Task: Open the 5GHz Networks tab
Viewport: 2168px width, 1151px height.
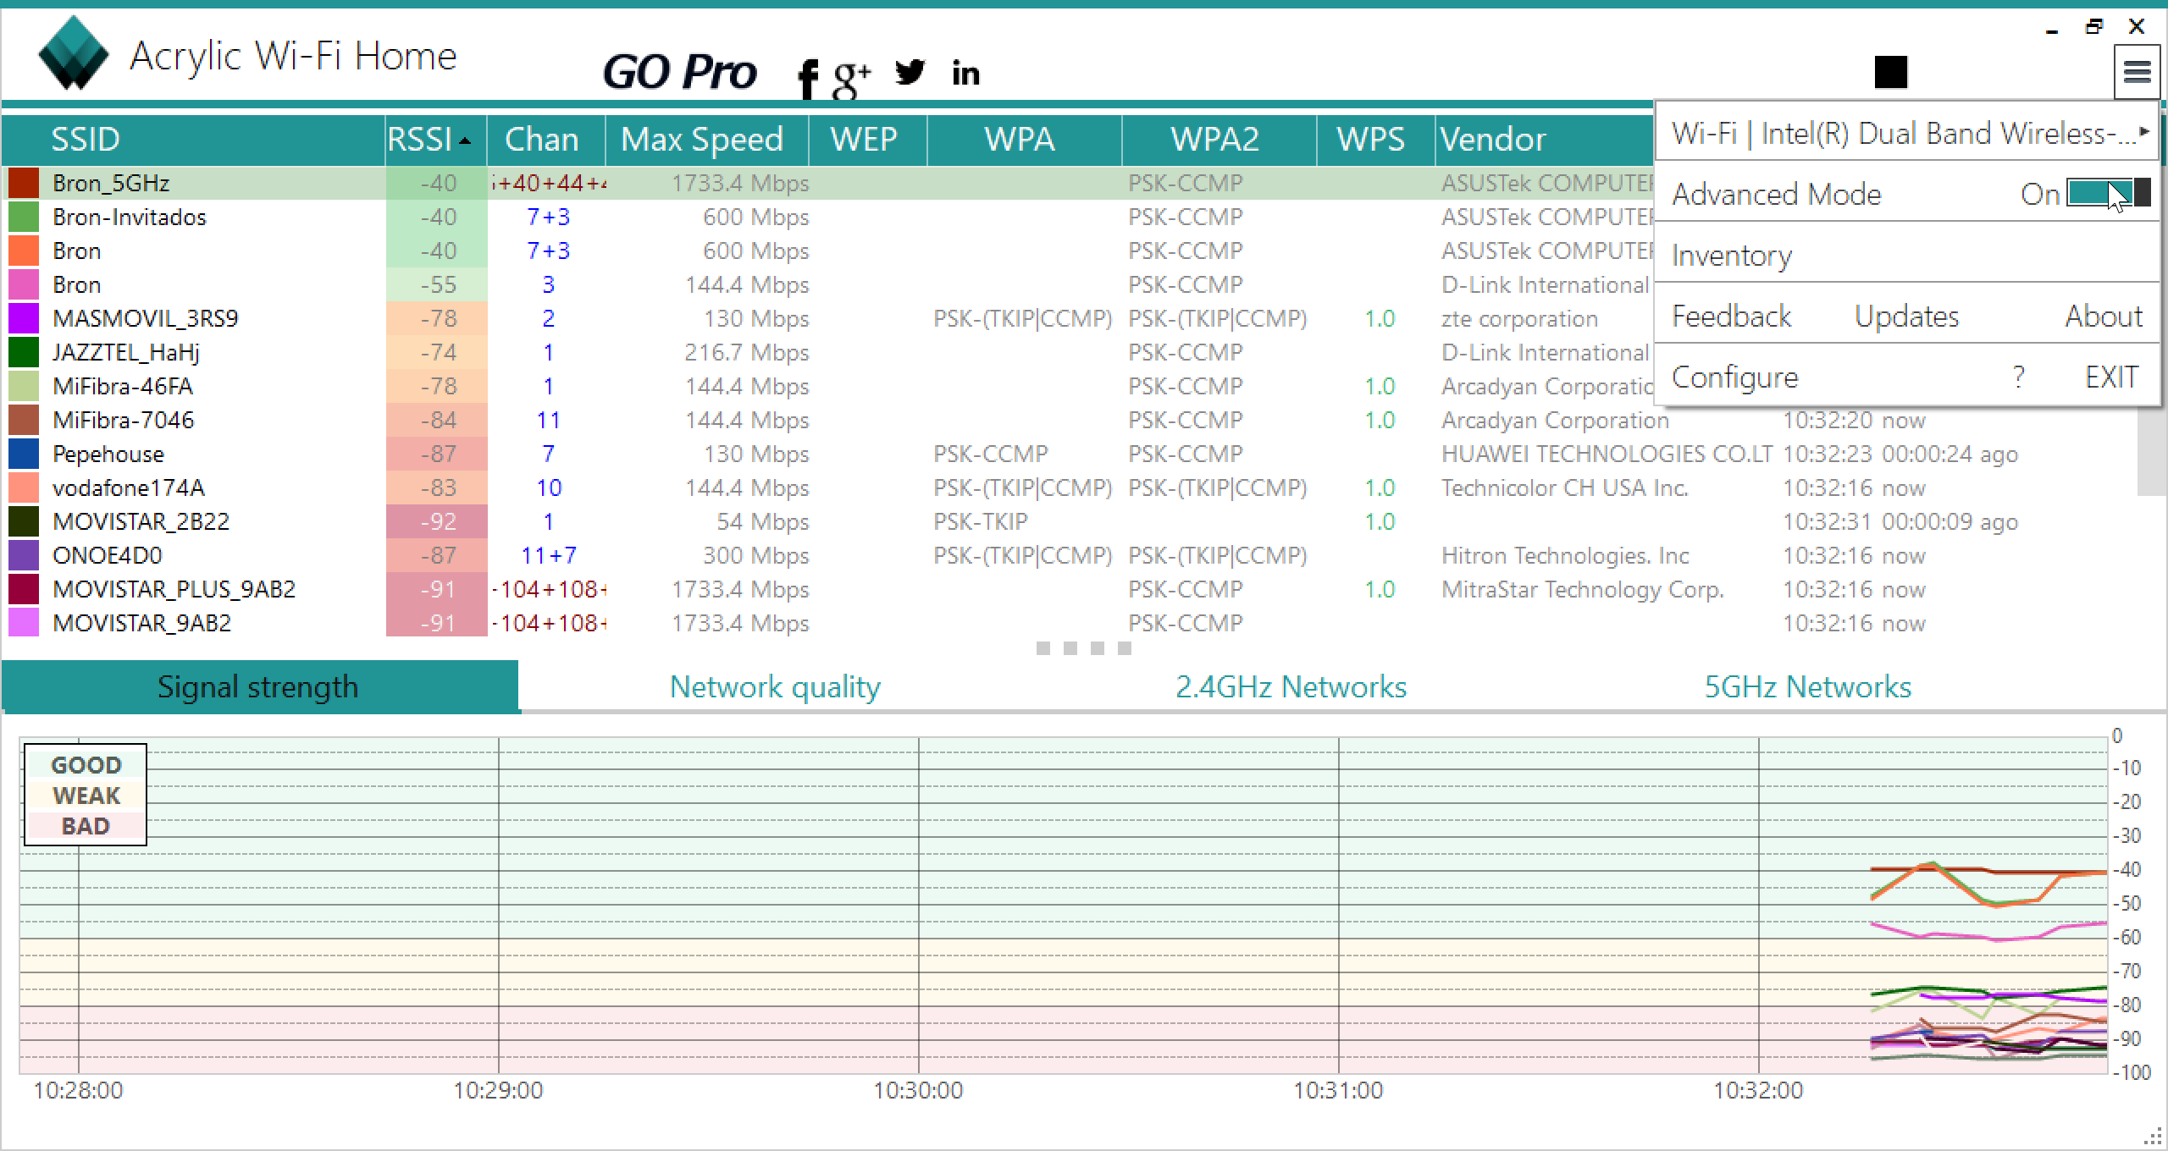Action: coord(1807,686)
